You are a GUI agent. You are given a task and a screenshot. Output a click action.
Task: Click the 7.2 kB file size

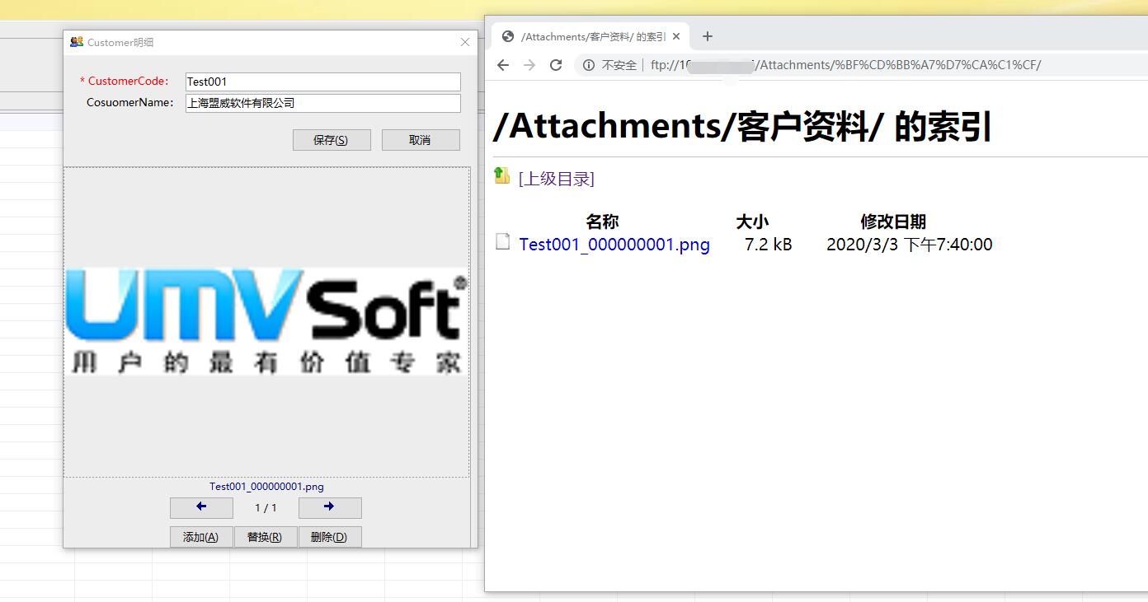coord(768,245)
